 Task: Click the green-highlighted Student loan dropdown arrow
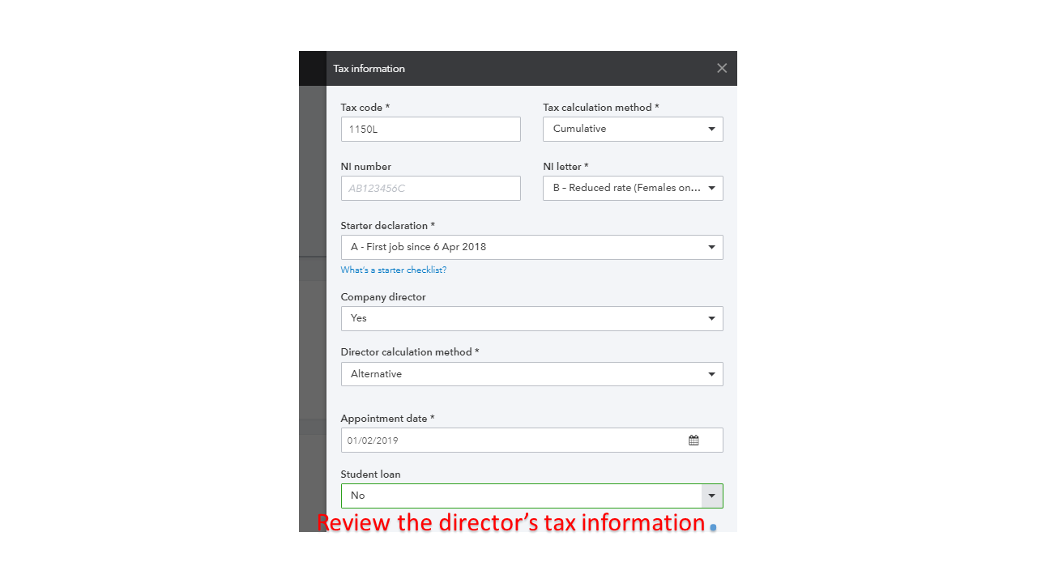[711, 495]
